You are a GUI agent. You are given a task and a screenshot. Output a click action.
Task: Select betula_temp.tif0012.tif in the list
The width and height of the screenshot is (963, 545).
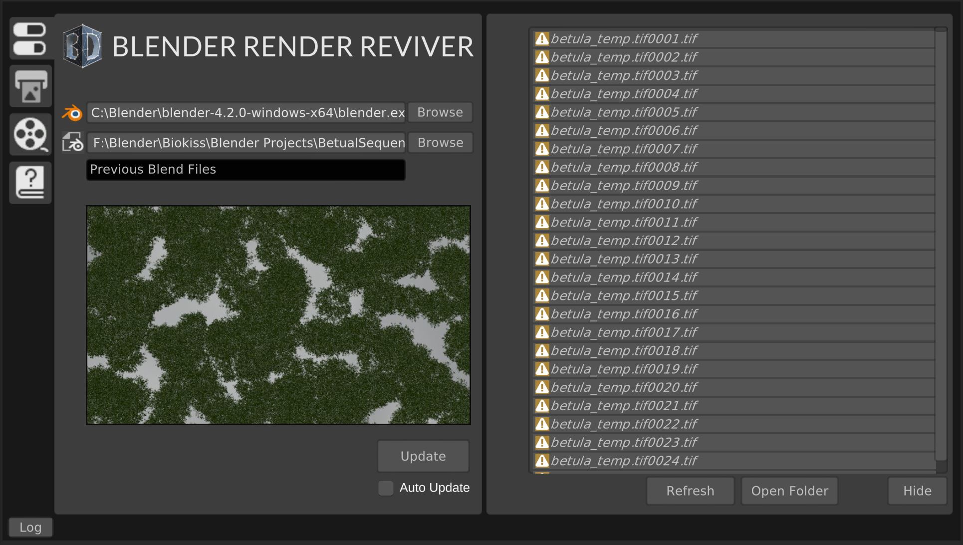733,241
